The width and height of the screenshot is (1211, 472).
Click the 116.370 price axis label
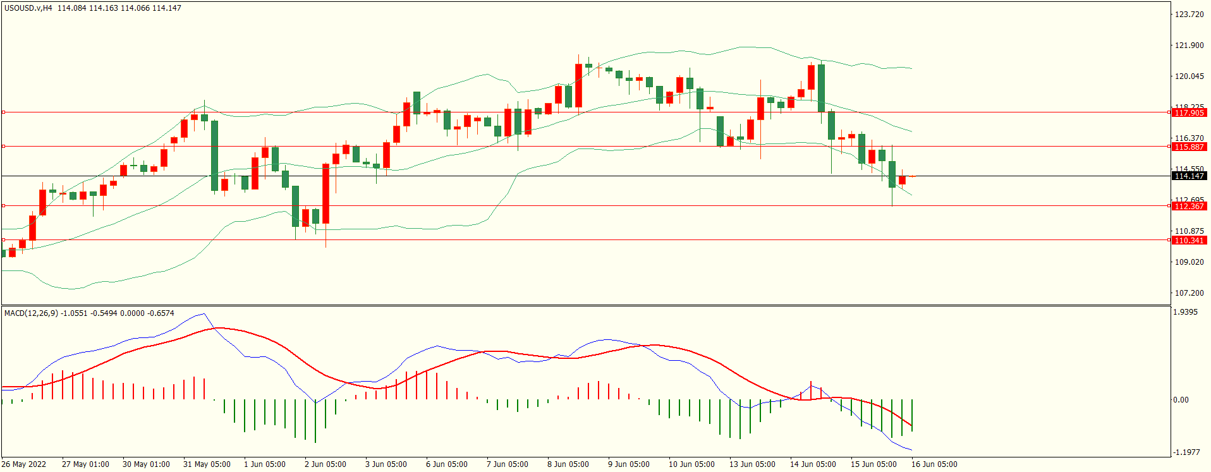tap(1189, 138)
